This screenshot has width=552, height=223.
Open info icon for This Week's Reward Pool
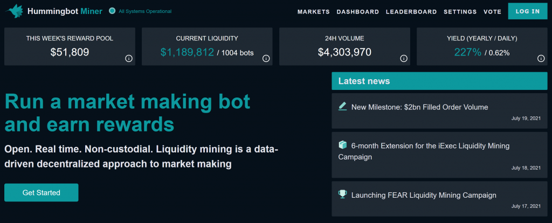tap(129, 58)
